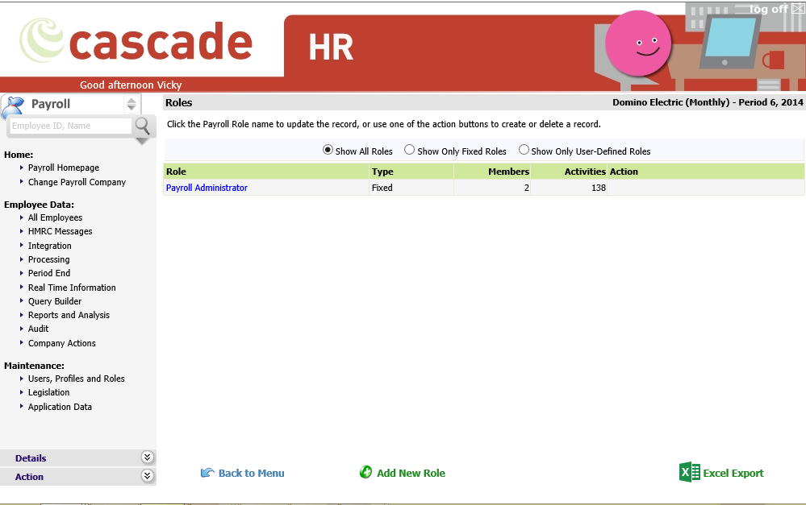Expand the search options arrow below search box
Image resolution: width=806 pixels, height=505 pixels.
tap(142, 141)
